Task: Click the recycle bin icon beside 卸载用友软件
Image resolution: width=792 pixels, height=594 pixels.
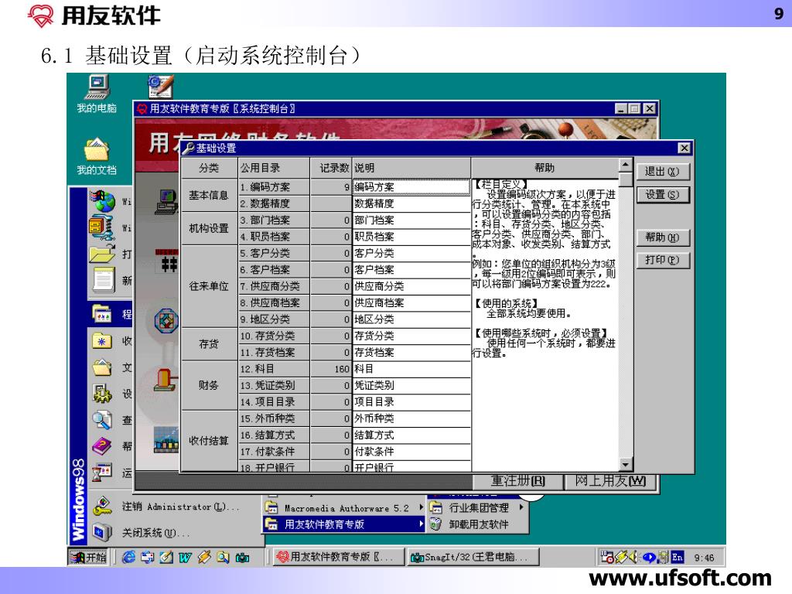Action: (435, 524)
